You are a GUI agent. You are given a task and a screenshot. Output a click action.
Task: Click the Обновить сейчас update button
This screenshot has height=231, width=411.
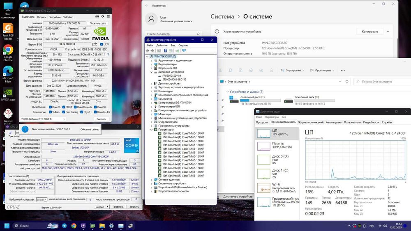point(90,129)
